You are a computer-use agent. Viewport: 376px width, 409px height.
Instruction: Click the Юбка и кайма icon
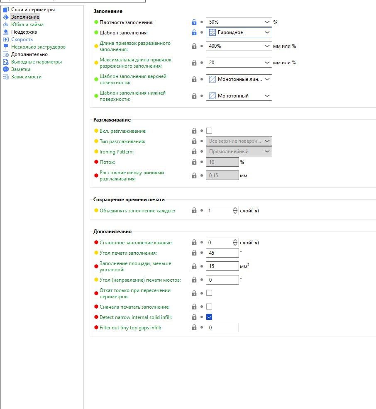pyautogui.click(x=6, y=24)
